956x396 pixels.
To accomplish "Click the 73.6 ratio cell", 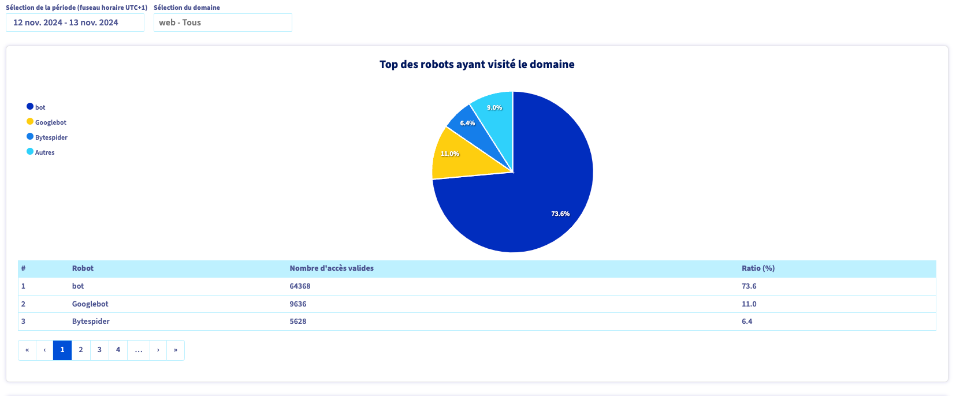I will click(x=749, y=286).
